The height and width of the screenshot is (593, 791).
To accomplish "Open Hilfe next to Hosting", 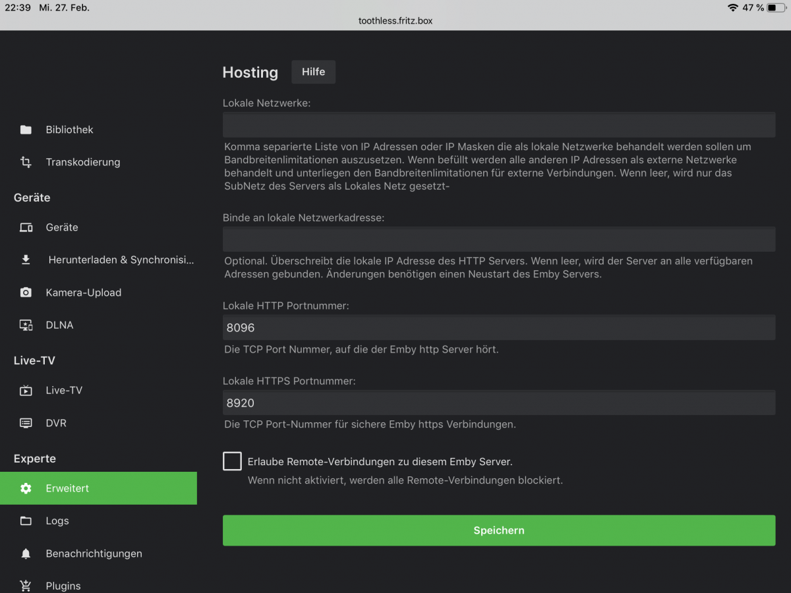I will click(313, 72).
